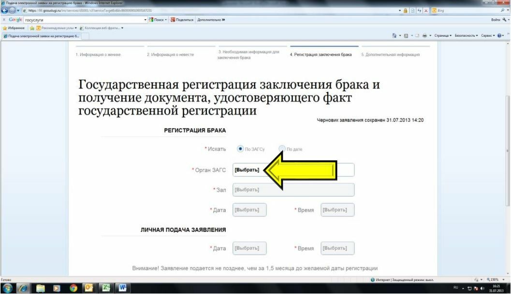Expand the Google toolbar search box dropdown arrow
511x294 pixels.
(146, 20)
